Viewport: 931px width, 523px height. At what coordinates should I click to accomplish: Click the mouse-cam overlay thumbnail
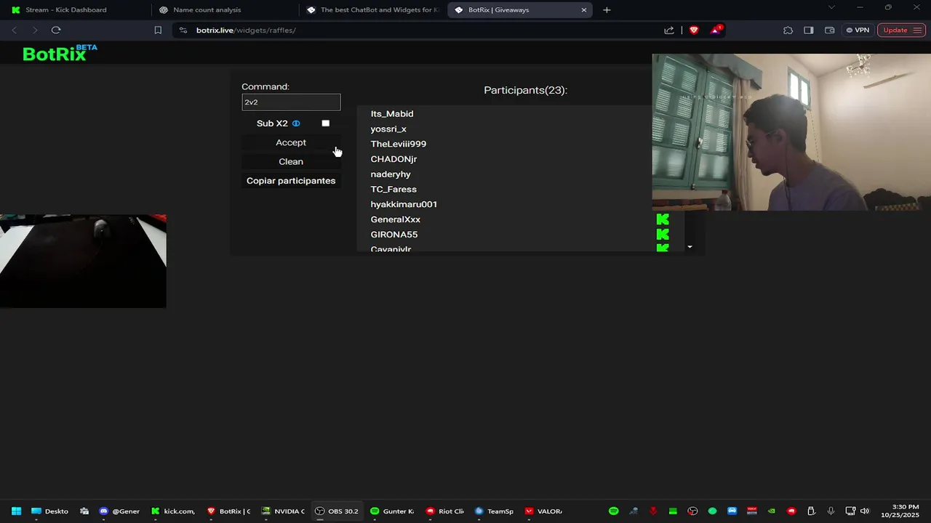pos(83,261)
